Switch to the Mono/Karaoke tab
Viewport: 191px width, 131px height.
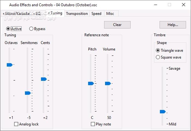16,13
